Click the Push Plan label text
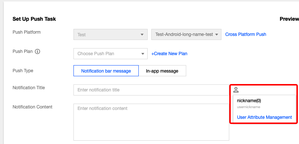 click(x=23, y=51)
